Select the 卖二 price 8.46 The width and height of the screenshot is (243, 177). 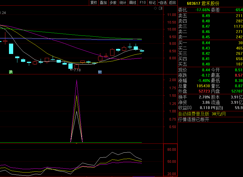(206, 32)
